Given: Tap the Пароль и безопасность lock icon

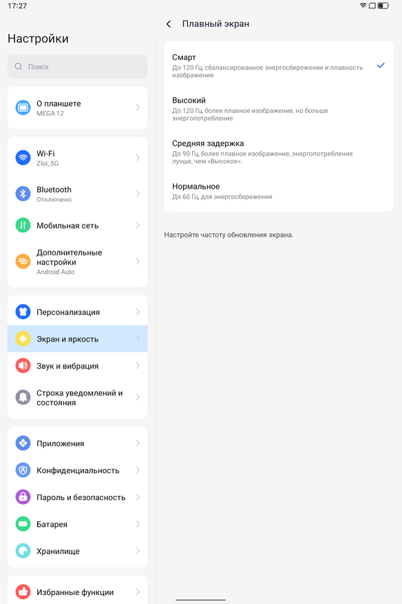Looking at the screenshot, I should click(23, 497).
